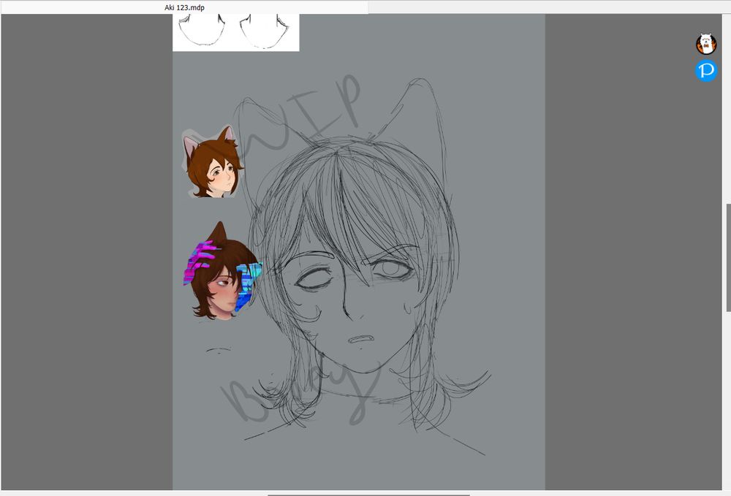Click the white line-art reference image

236,32
